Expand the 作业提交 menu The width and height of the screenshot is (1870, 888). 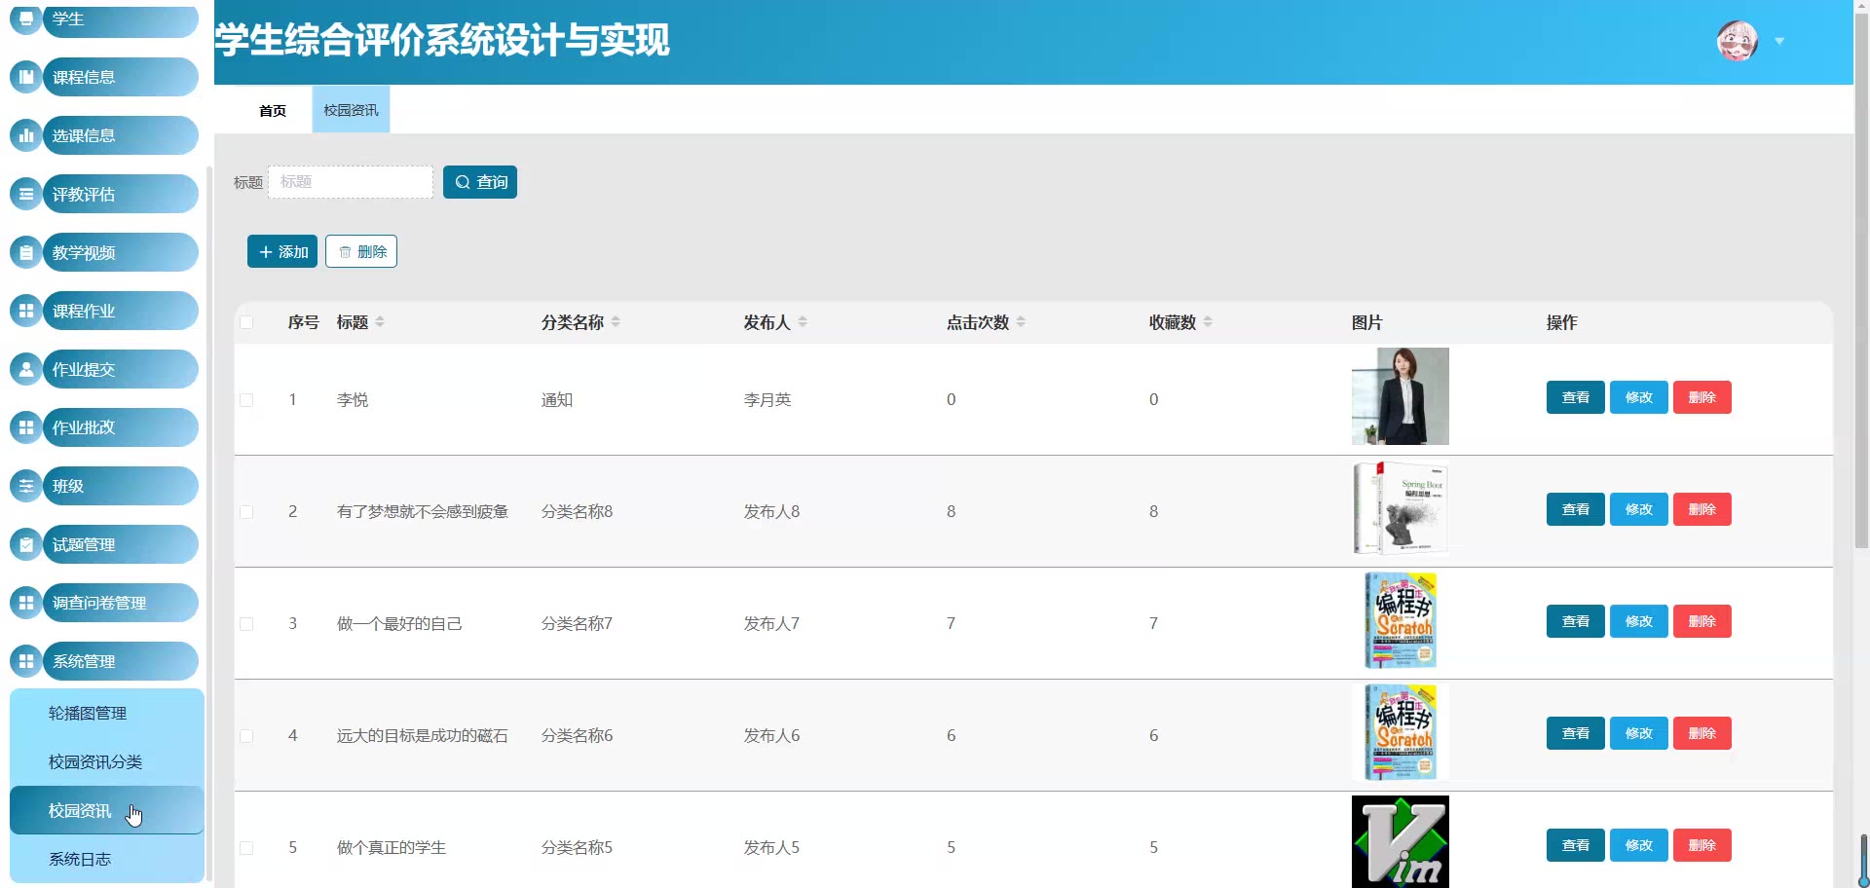coord(120,369)
